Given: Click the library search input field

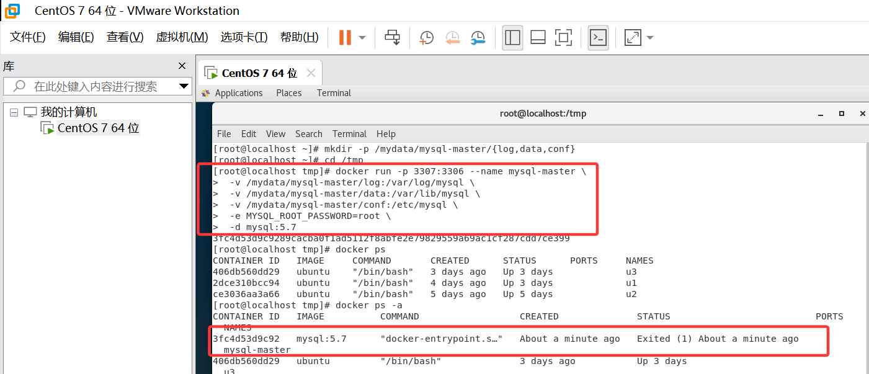Looking at the screenshot, I should 93,86.
